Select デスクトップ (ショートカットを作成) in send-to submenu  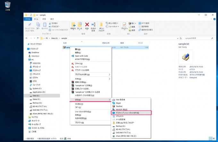[x=131, y=113]
